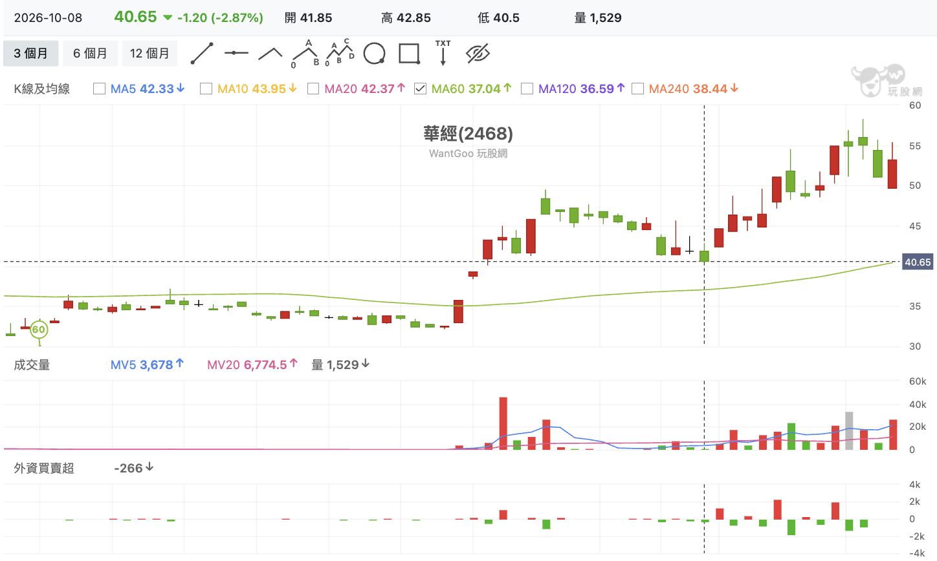Select the horizontal line tool
The width and height of the screenshot is (937, 561).
point(236,53)
